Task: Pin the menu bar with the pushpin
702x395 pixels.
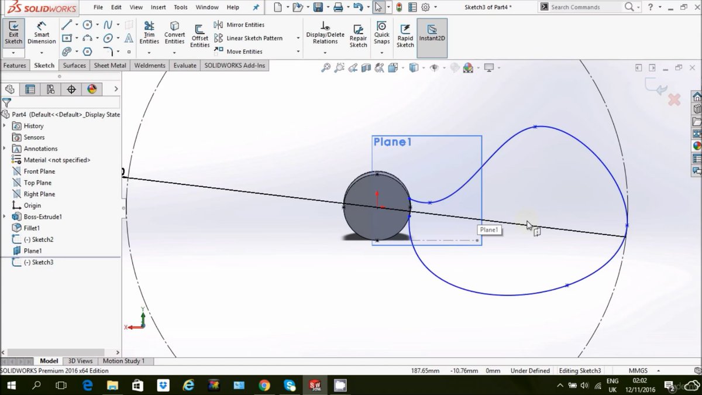Action: [x=256, y=7]
